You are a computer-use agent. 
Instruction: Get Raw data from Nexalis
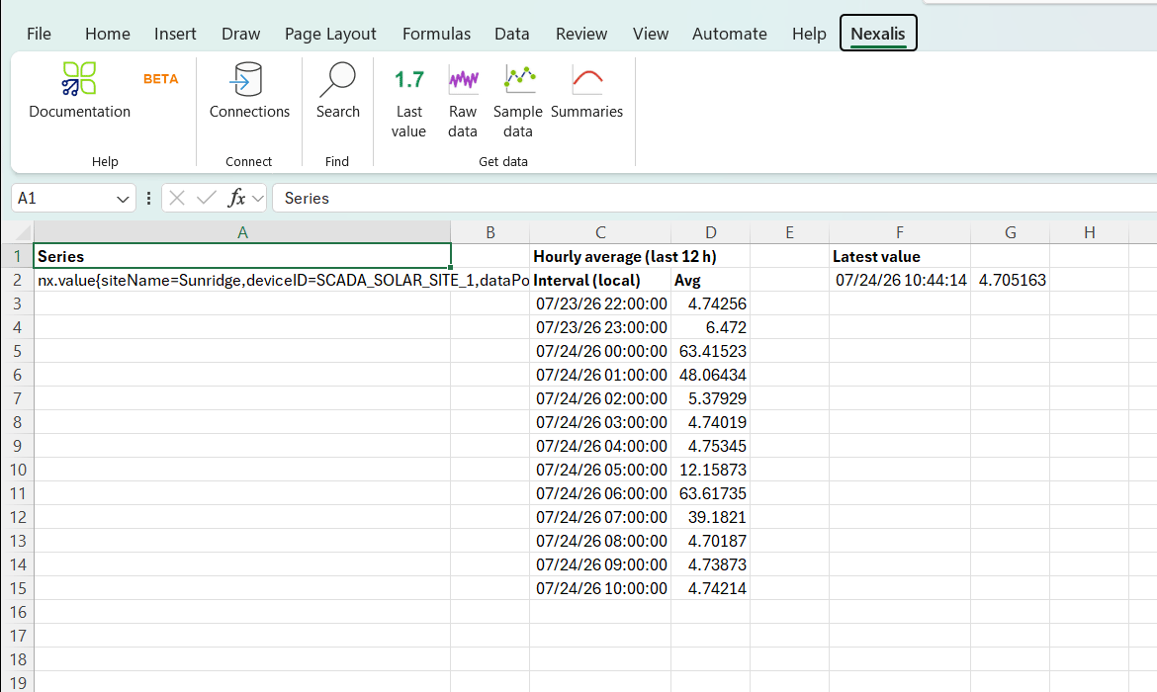tap(463, 101)
